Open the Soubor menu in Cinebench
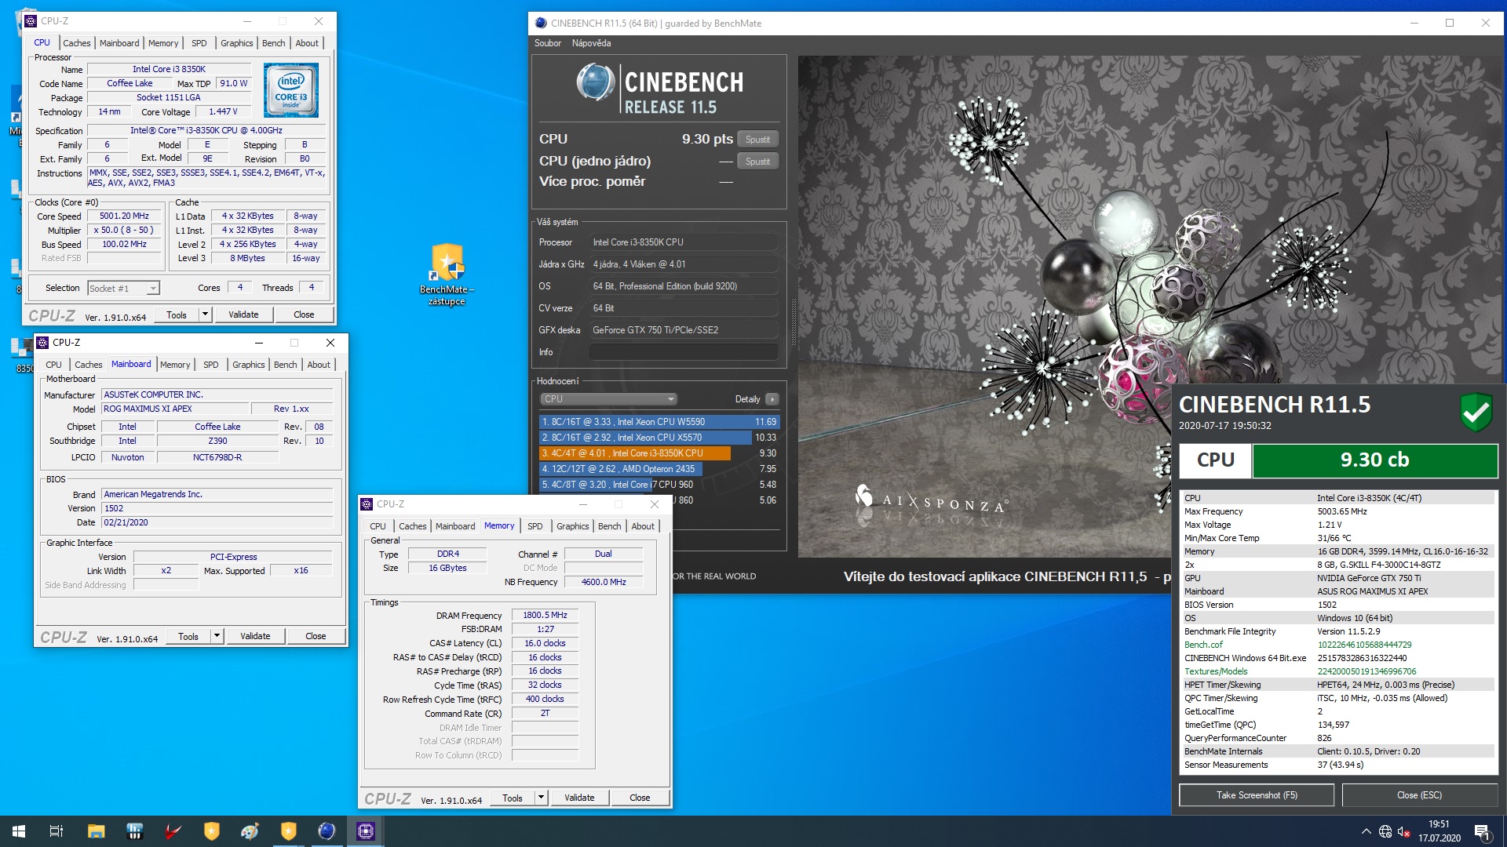This screenshot has height=847, width=1507. (548, 43)
